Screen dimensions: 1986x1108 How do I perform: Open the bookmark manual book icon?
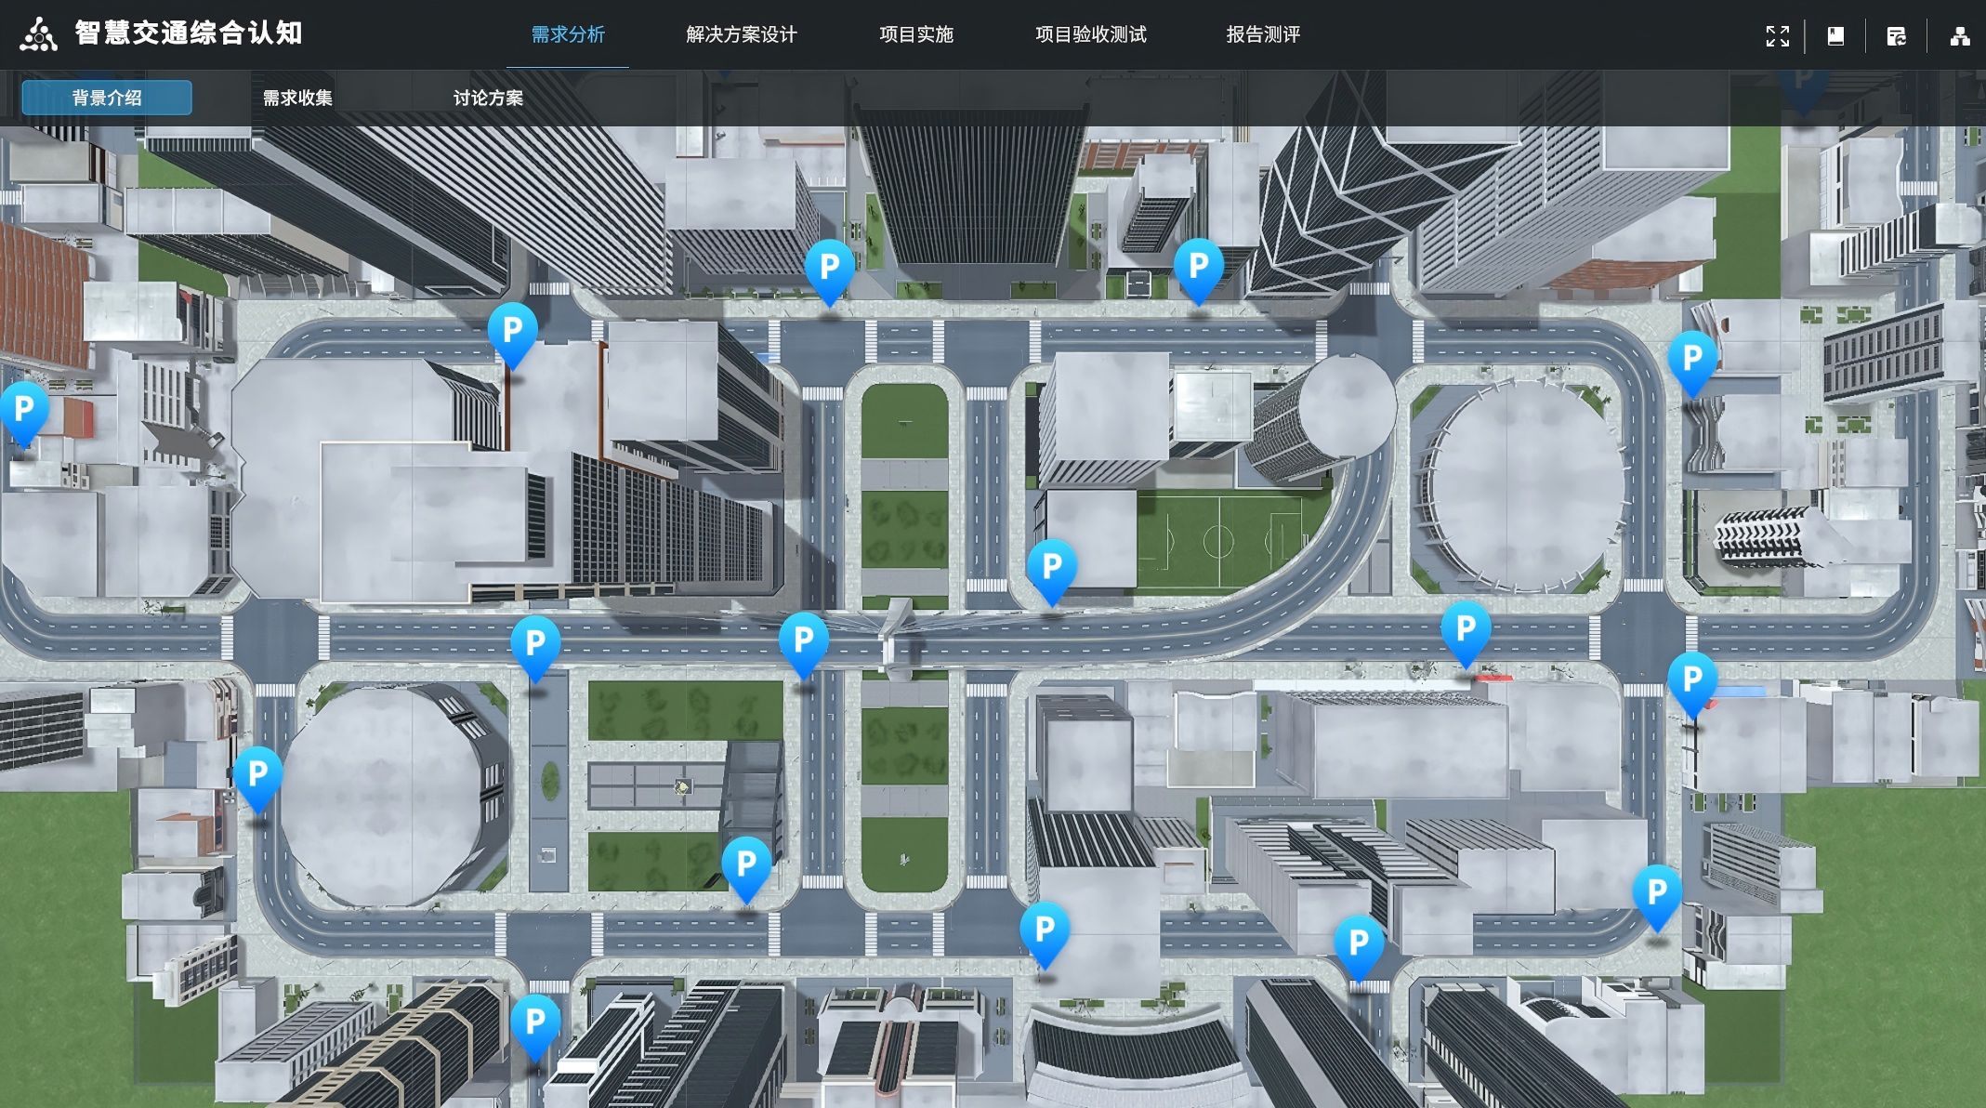tap(1835, 36)
